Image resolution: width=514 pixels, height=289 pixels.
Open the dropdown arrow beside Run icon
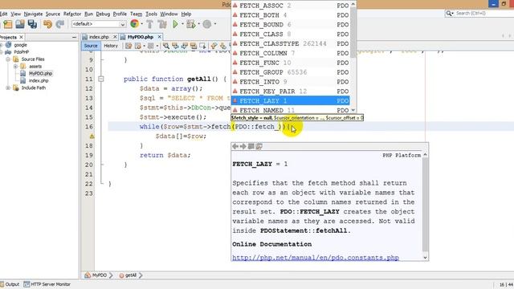pos(182,24)
